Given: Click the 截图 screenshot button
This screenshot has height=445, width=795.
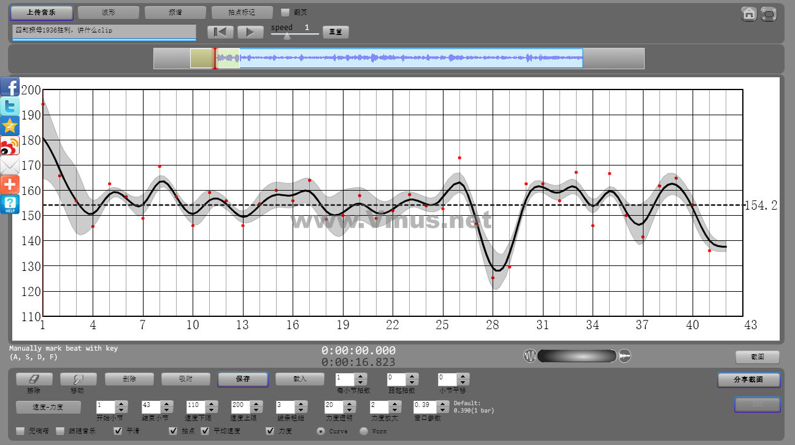Looking at the screenshot, I should [x=758, y=357].
